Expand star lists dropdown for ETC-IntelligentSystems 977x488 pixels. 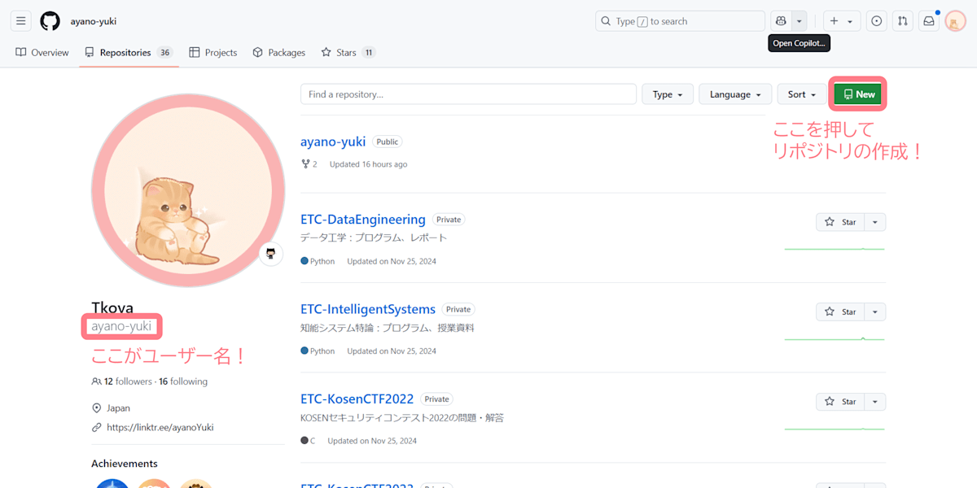click(x=875, y=312)
